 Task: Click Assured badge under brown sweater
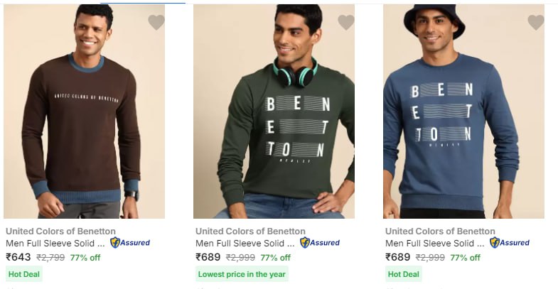tap(129, 243)
